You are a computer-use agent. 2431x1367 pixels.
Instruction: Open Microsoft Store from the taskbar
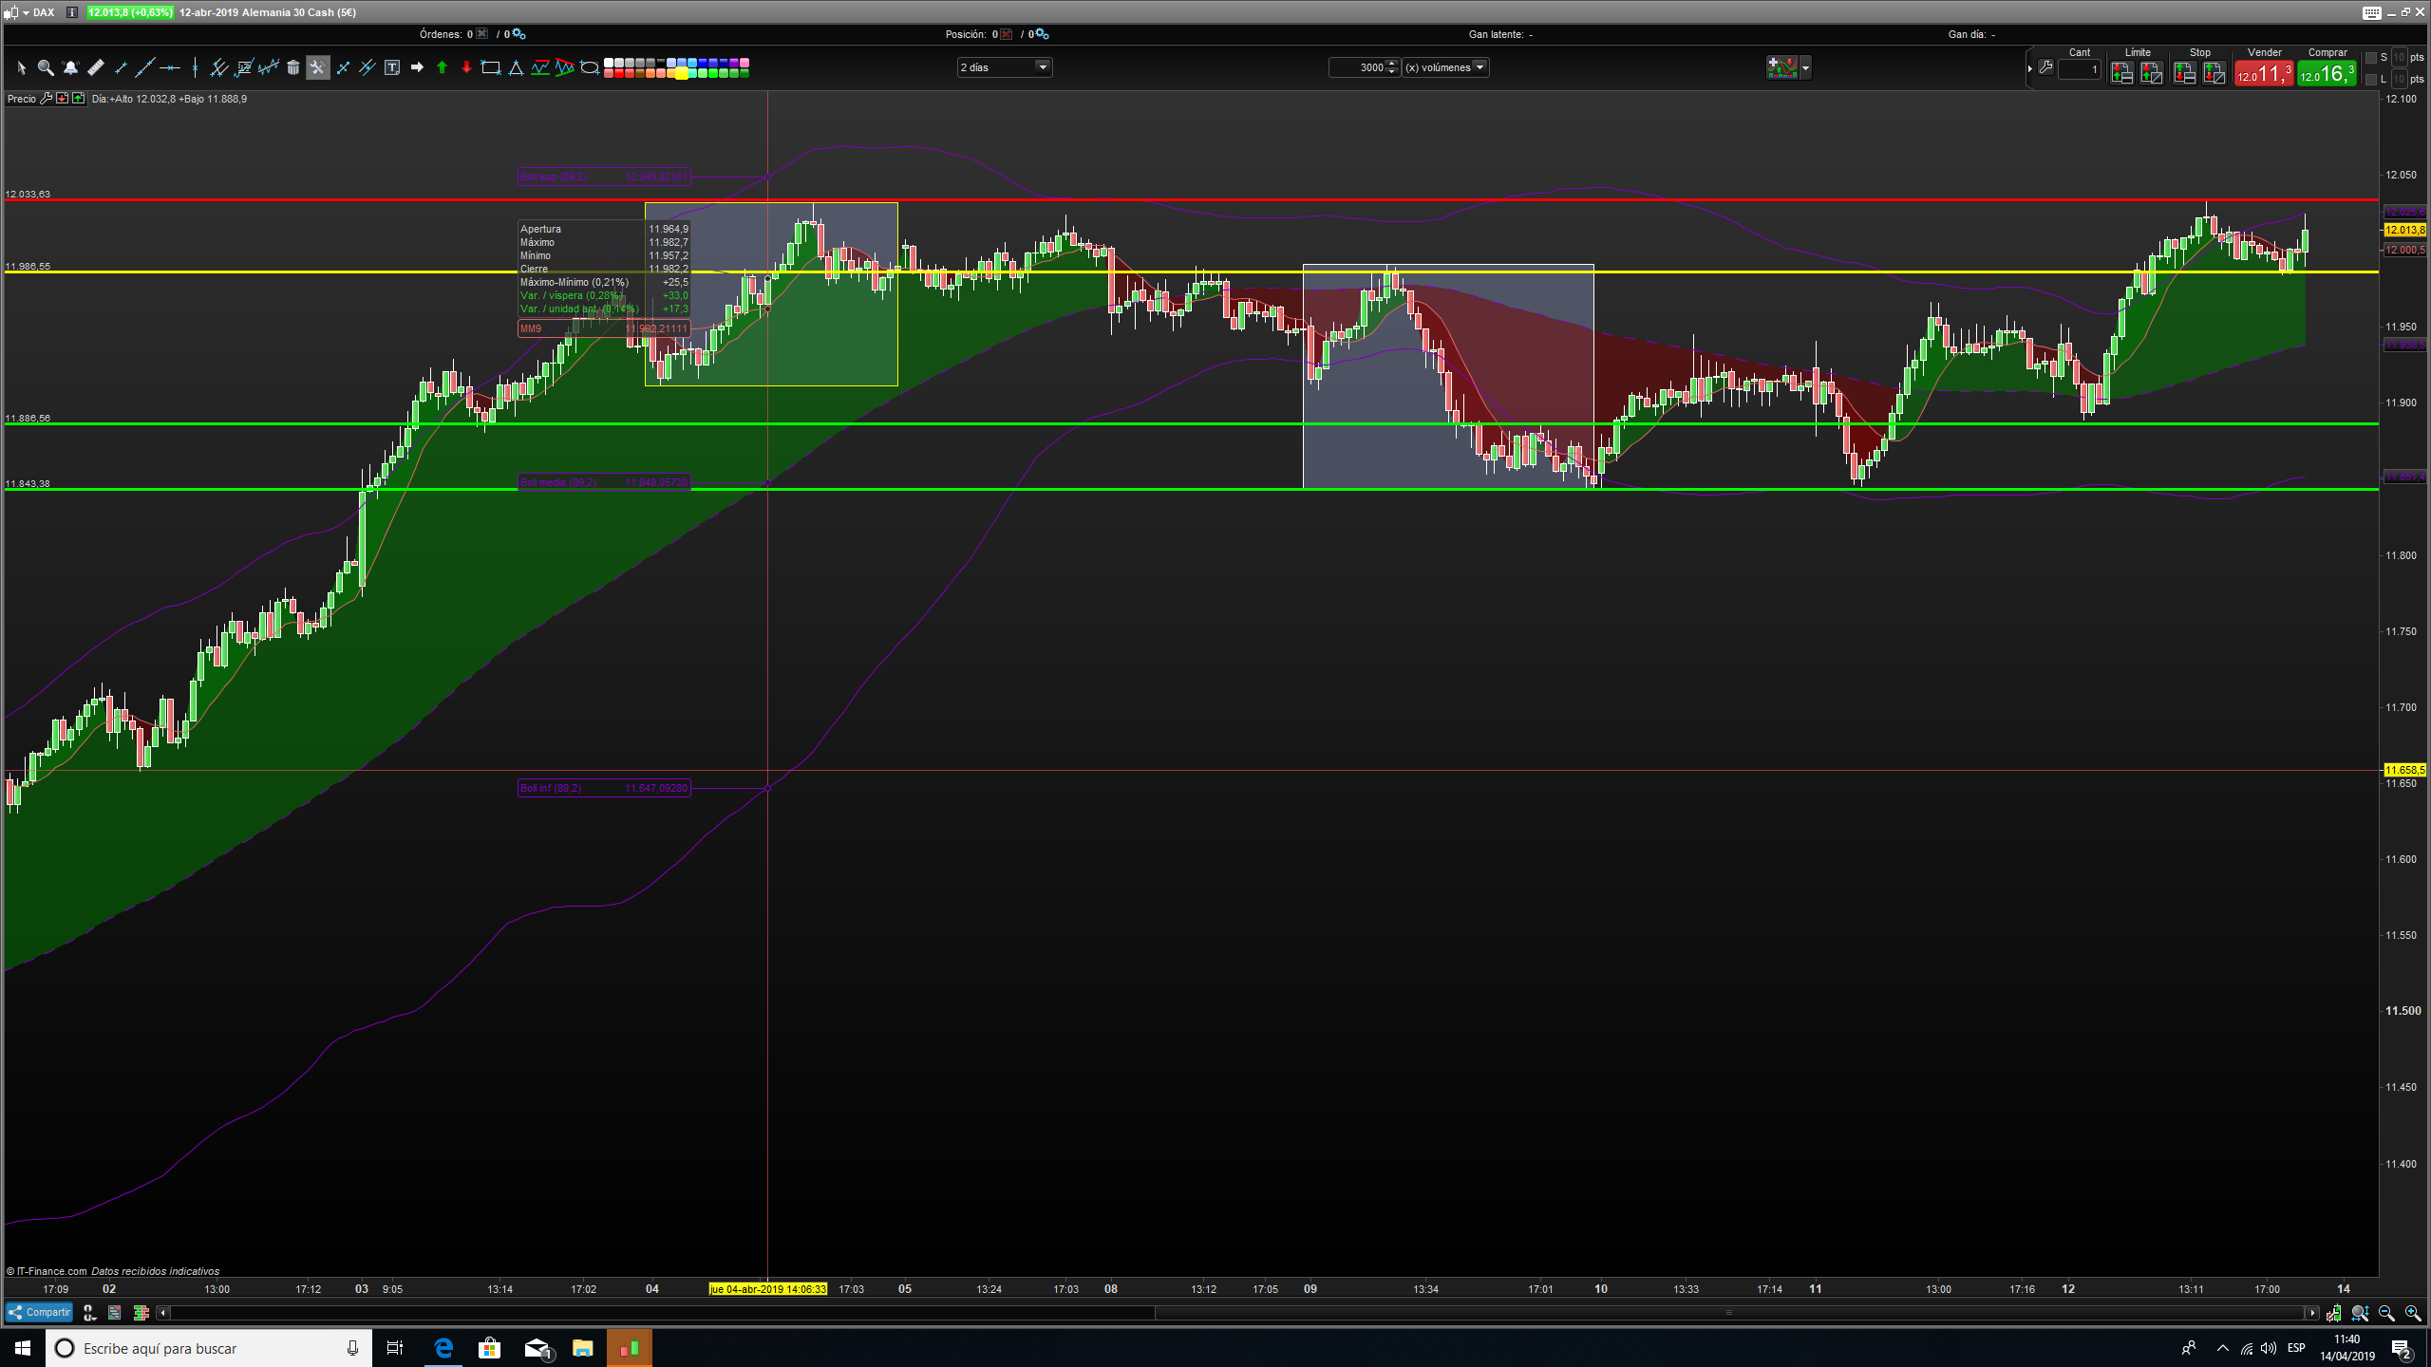(x=489, y=1347)
